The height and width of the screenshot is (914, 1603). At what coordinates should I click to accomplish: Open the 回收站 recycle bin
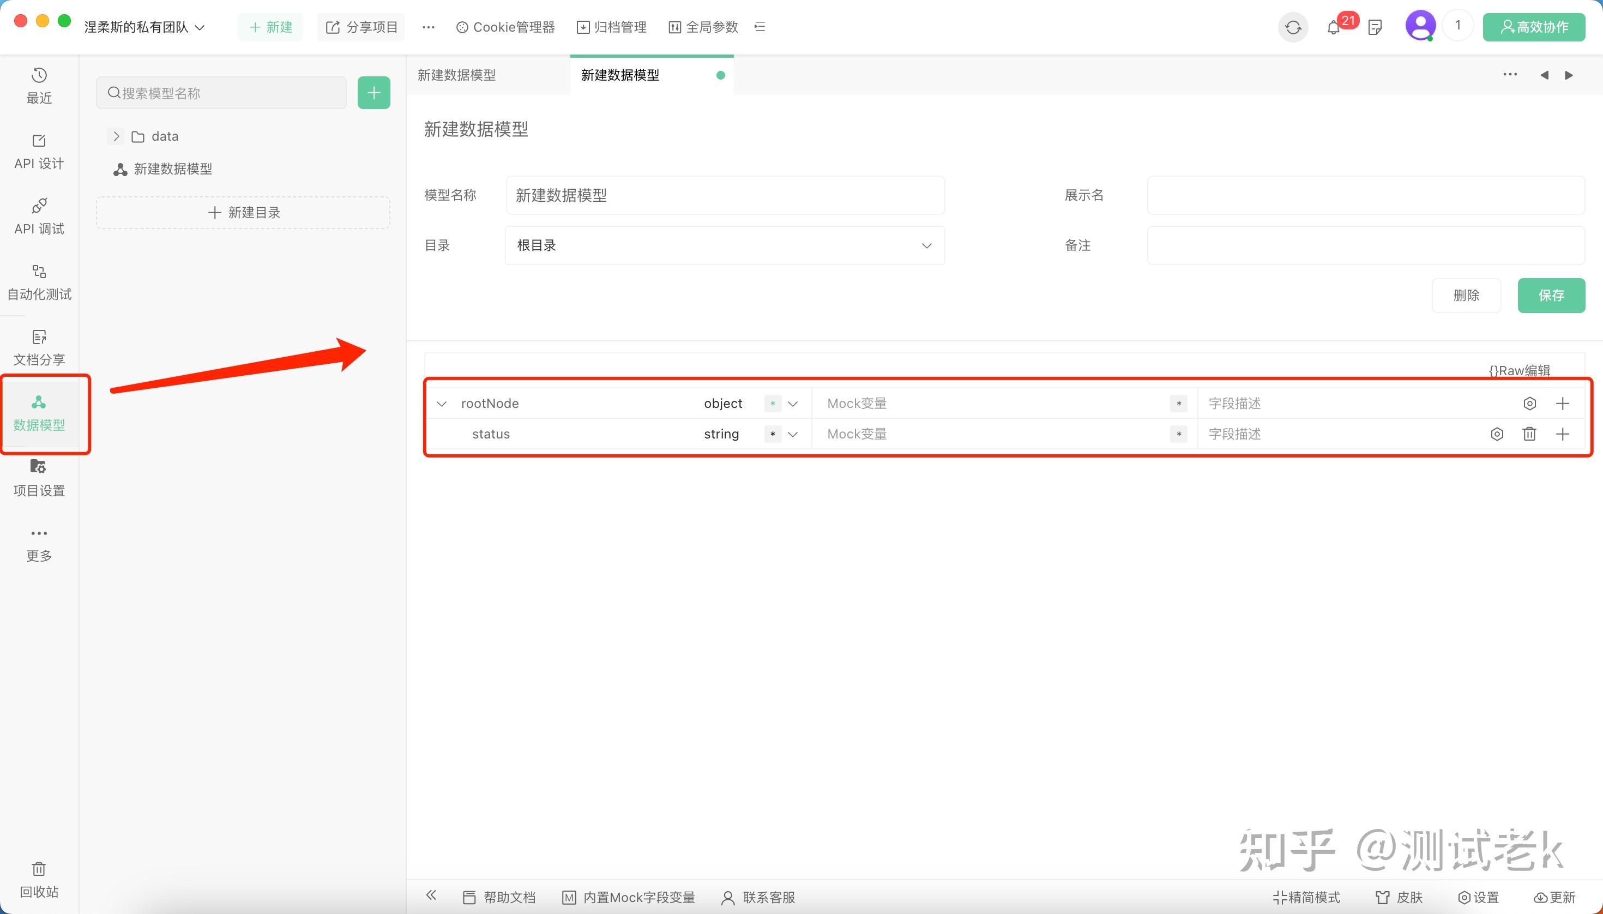(38, 879)
